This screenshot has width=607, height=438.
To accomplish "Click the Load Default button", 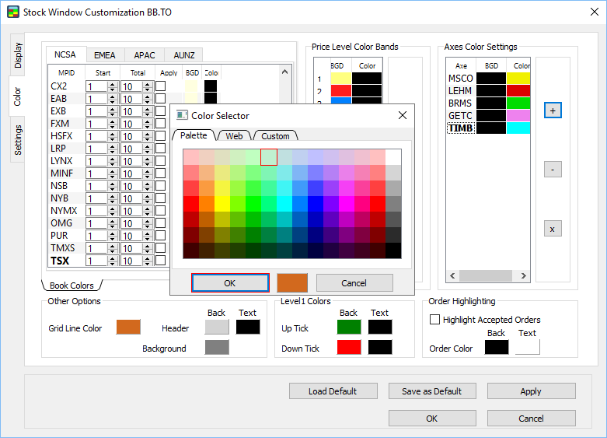I will point(333,391).
